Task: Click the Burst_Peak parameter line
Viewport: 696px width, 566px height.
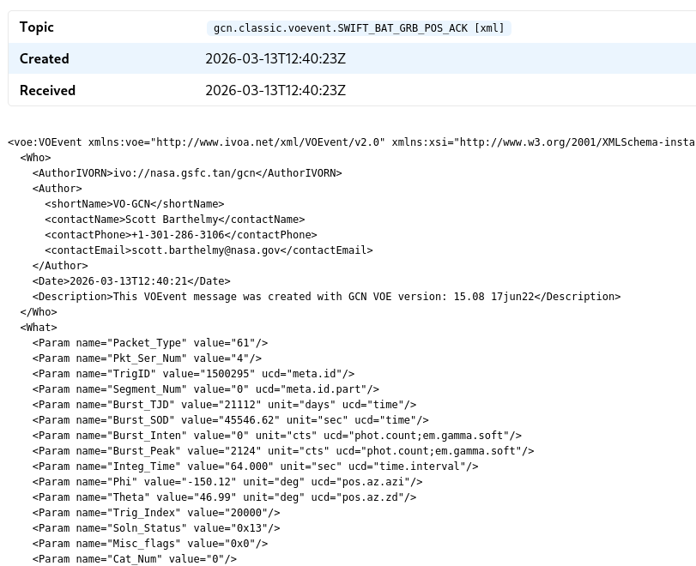Action: tap(283, 451)
